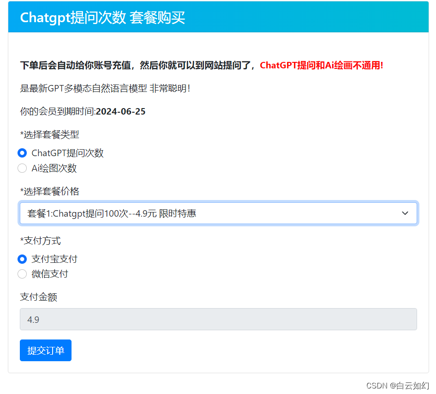436x394 pixels.
Task: Click the ChatGPT提问次数 label text
Action: [67, 153]
